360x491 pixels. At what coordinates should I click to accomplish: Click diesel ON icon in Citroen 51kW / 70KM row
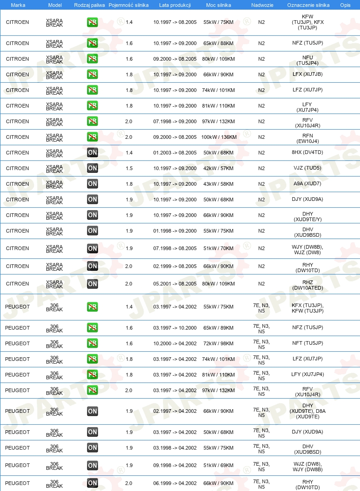(x=92, y=249)
